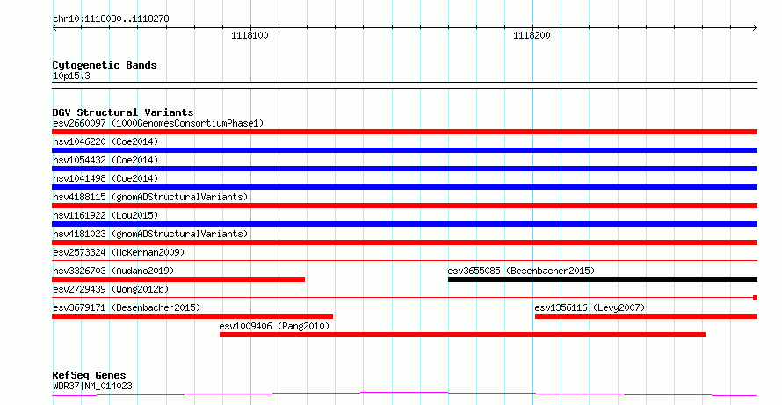Viewport: 782px width, 405px height.
Task: Select the blue nsv1054432 variant bar
Action: [x=404, y=169]
